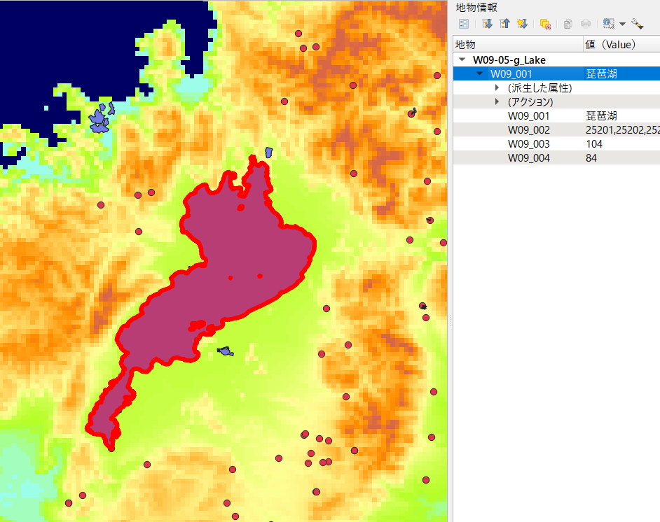Open the feature attributes form icon
Screen dimensions: 660x522
463,23
